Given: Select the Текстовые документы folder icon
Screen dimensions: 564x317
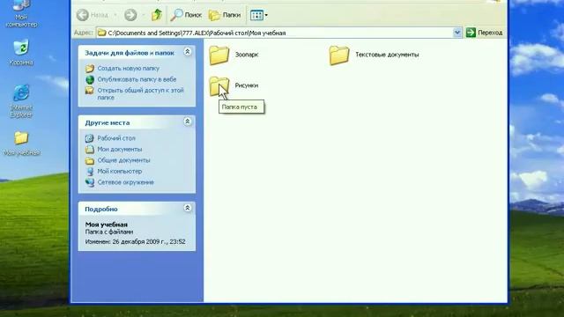Looking at the screenshot, I should [339, 55].
